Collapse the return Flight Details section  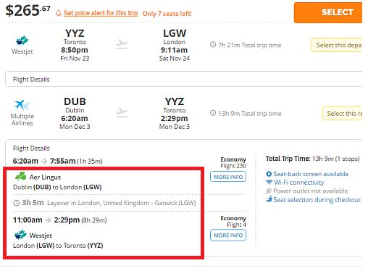click(x=31, y=148)
